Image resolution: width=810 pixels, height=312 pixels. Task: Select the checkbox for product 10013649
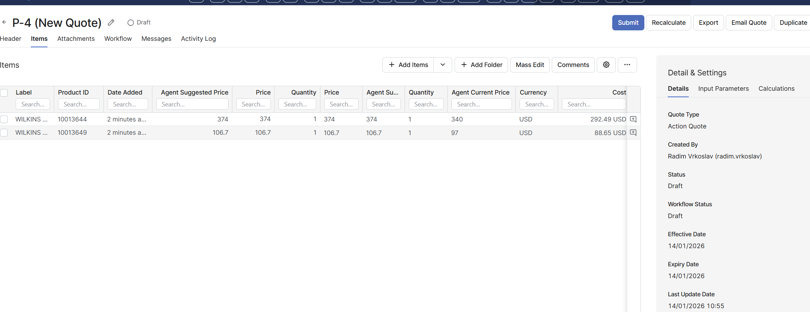(x=4, y=133)
